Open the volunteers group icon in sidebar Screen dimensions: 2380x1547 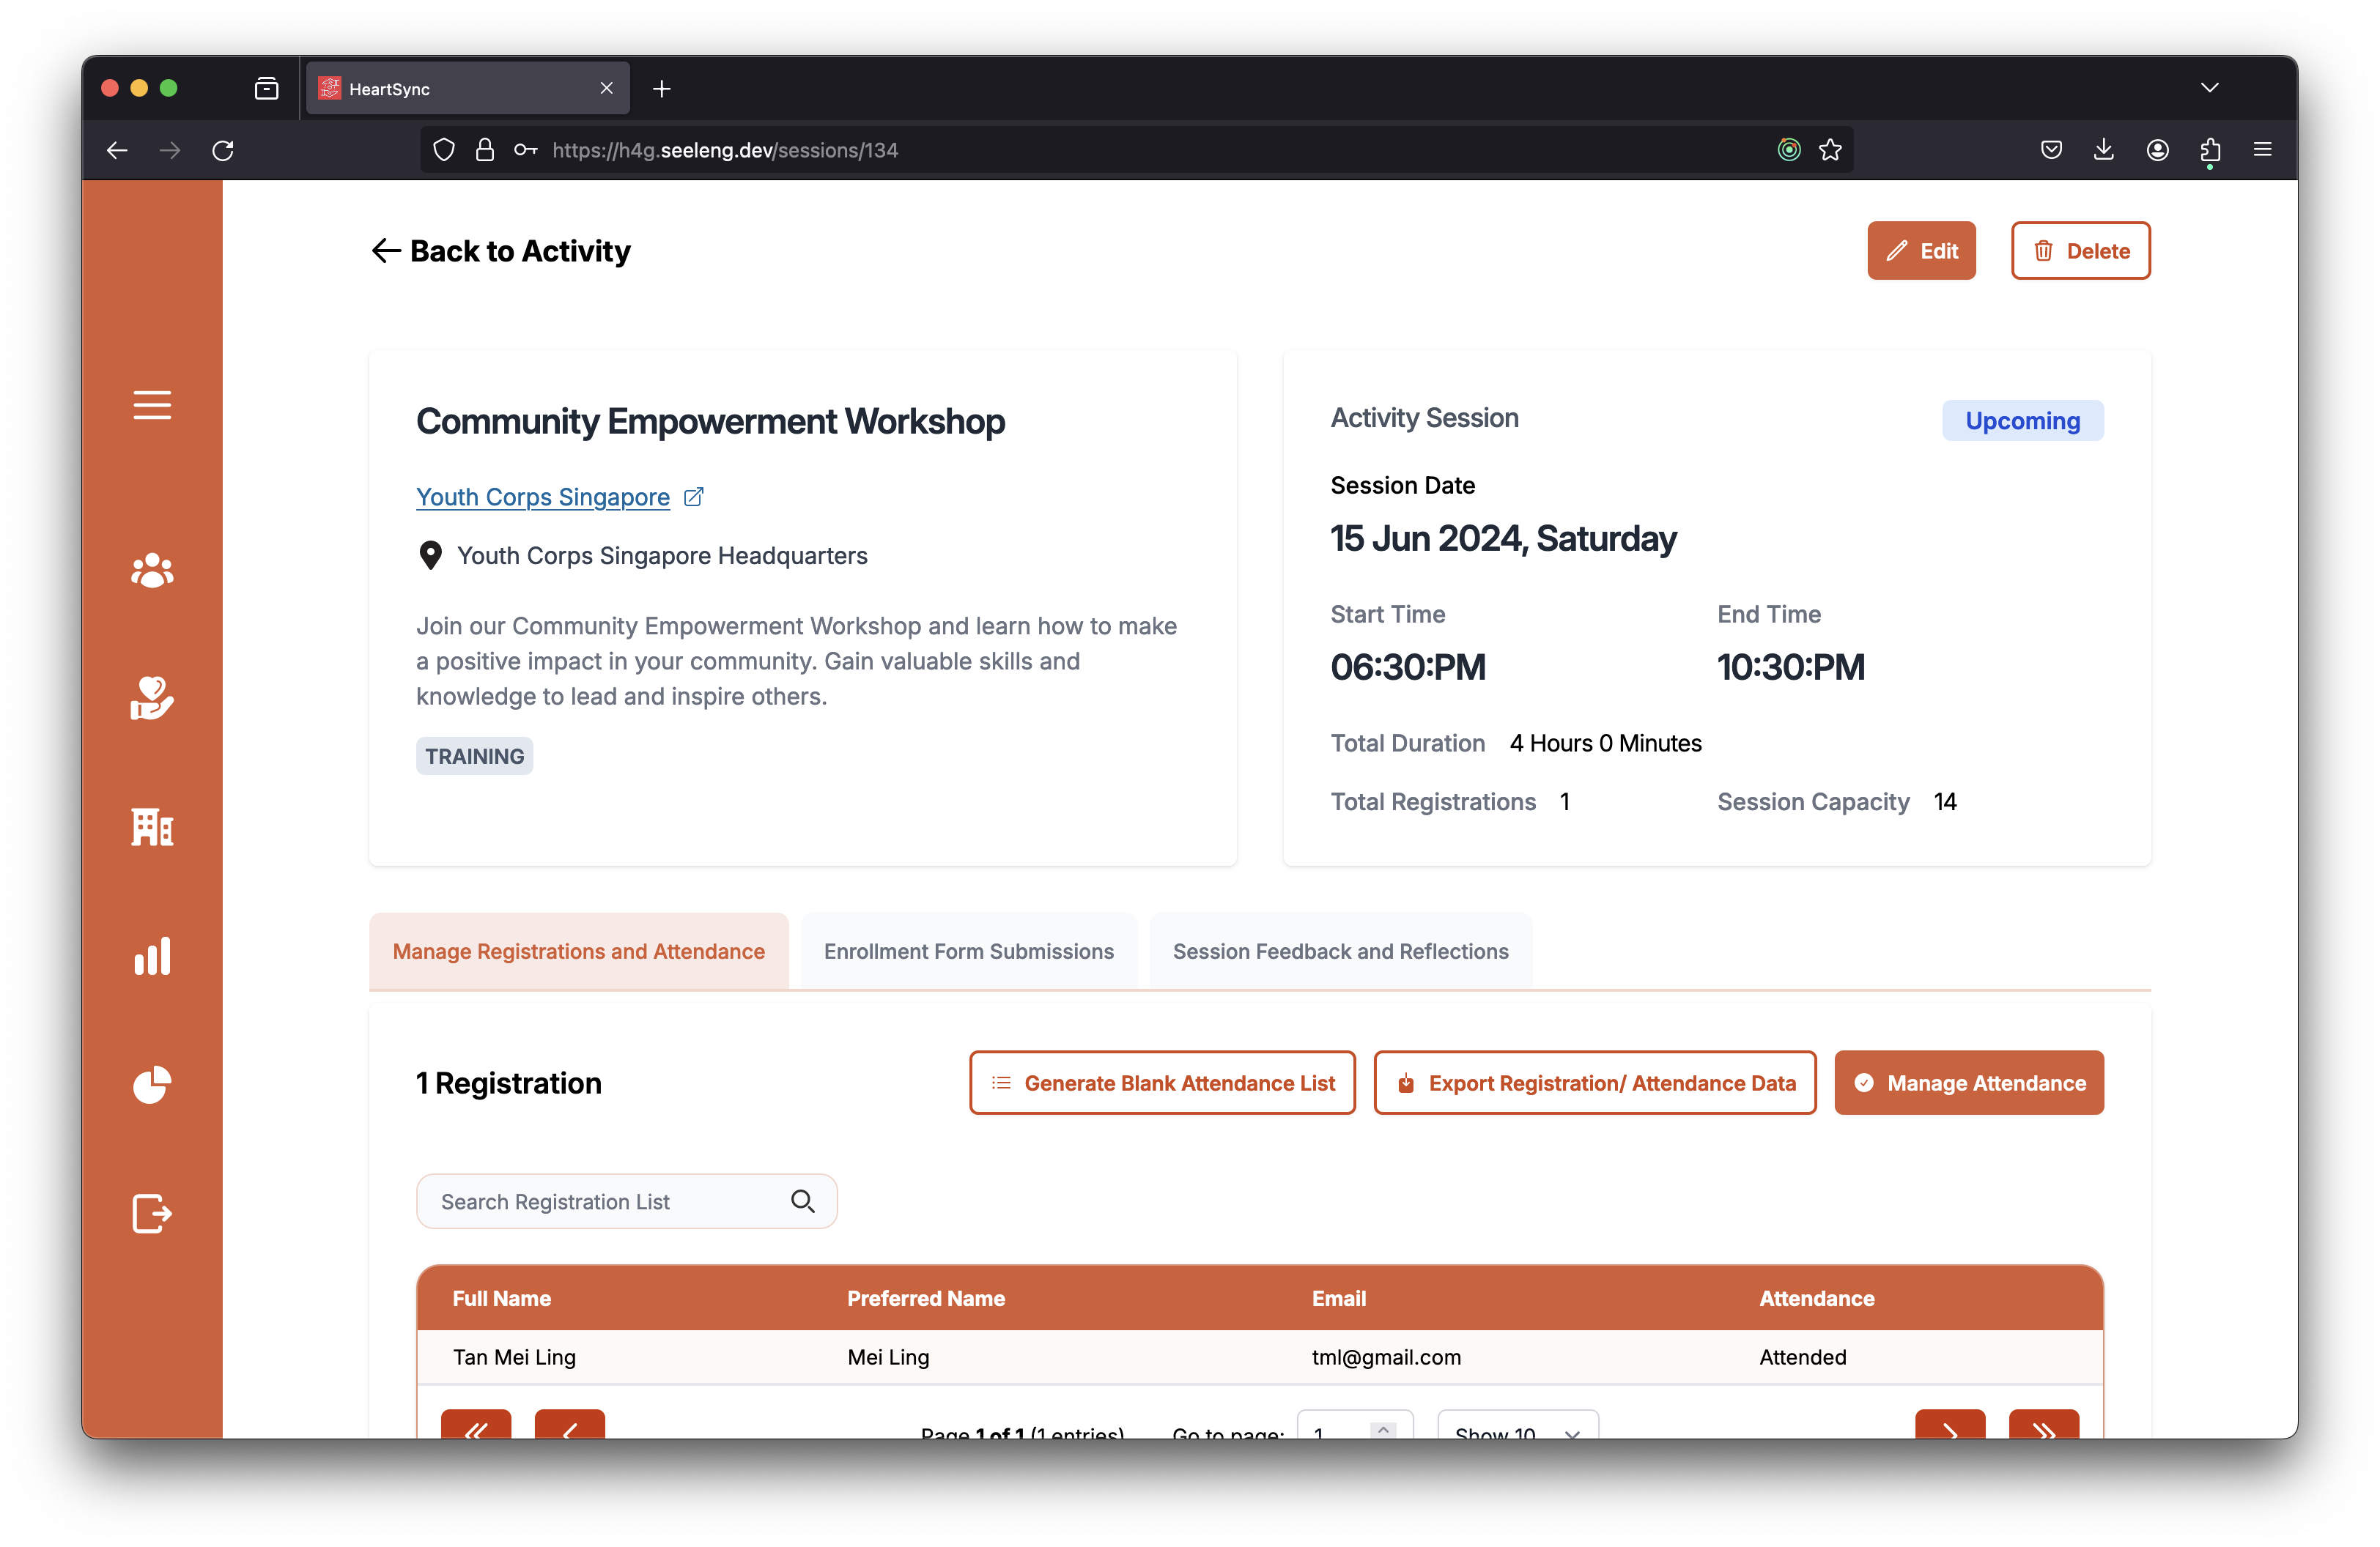coord(152,570)
